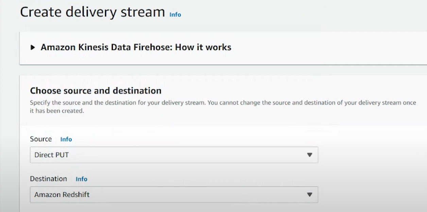Click the Destination field label
This screenshot has height=212, width=427.
pos(48,179)
